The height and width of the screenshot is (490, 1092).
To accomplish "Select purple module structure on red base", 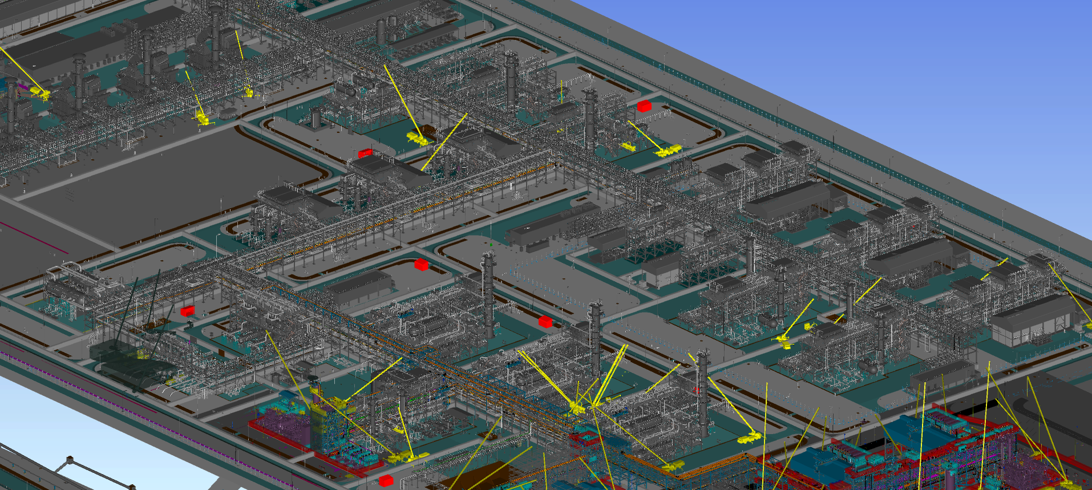I will pyautogui.click(x=281, y=426).
